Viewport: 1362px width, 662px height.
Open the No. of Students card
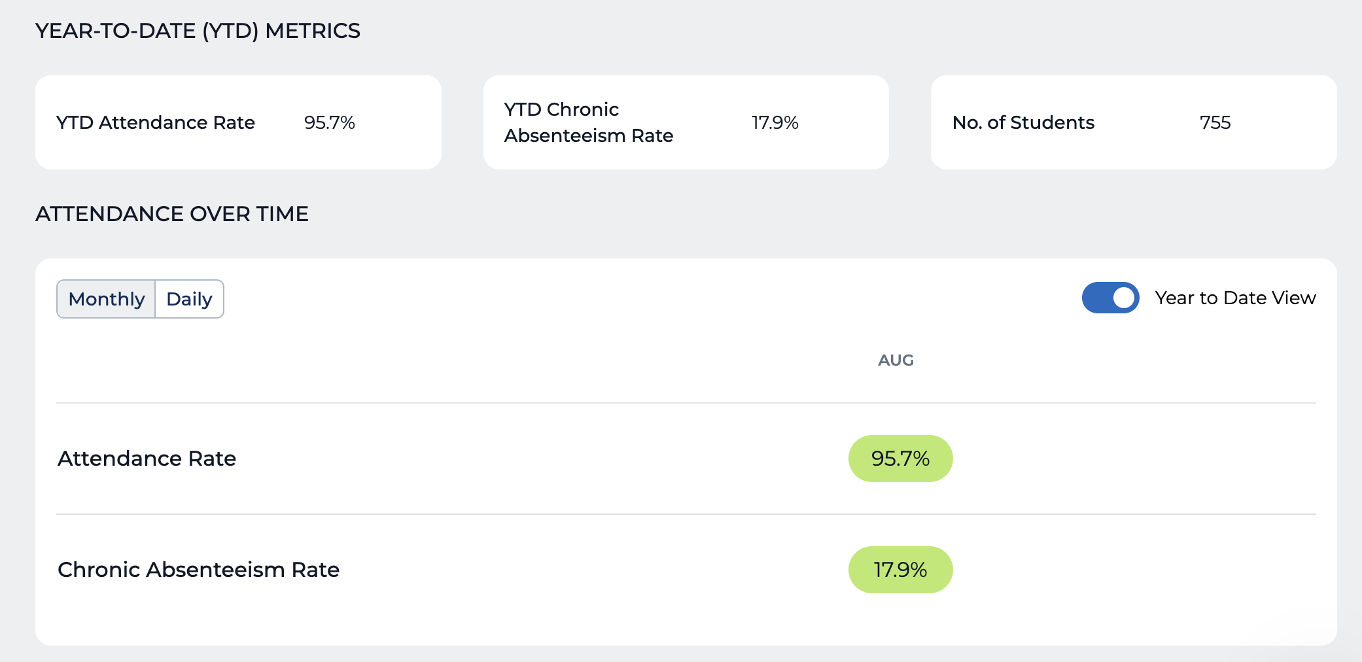pyautogui.click(x=1134, y=122)
